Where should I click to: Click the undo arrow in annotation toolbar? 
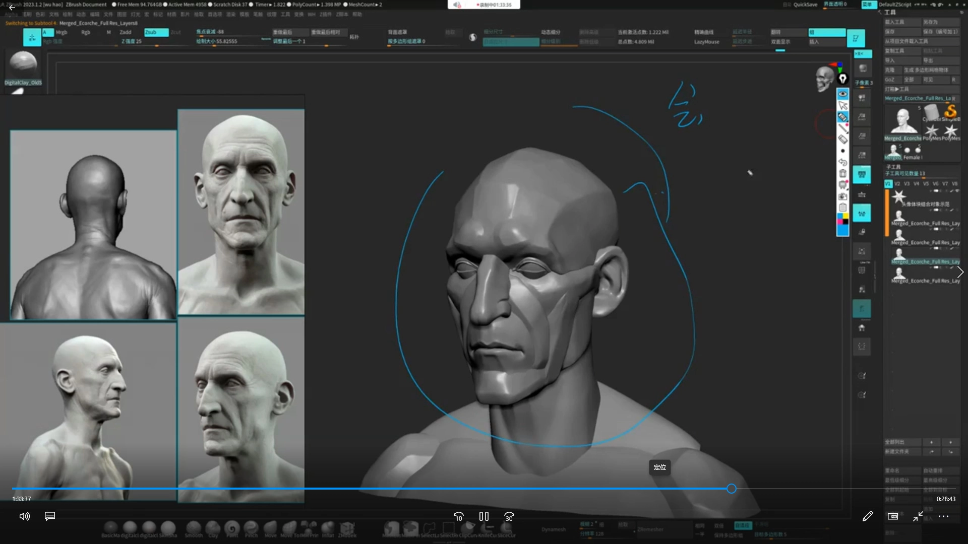click(843, 162)
